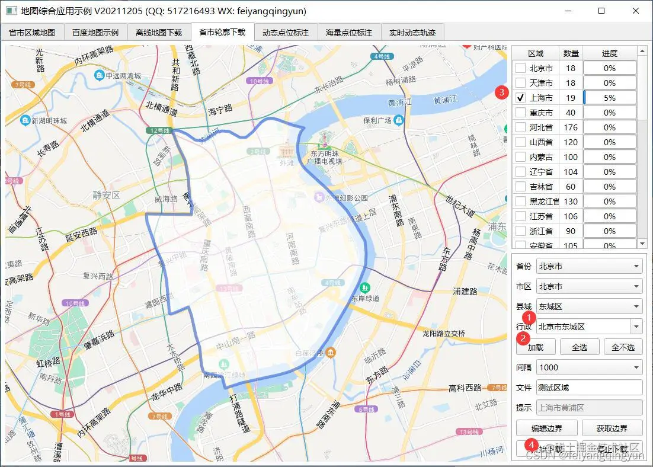Click the 数量 column header
The height and width of the screenshot is (467, 653).
(x=571, y=53)
